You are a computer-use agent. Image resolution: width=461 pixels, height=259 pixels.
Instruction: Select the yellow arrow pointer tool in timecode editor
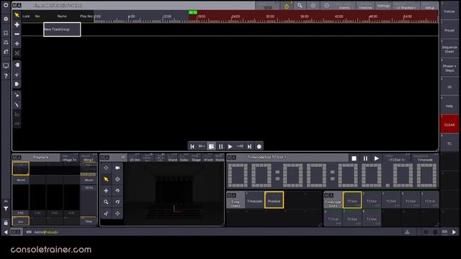pos(17,15)
